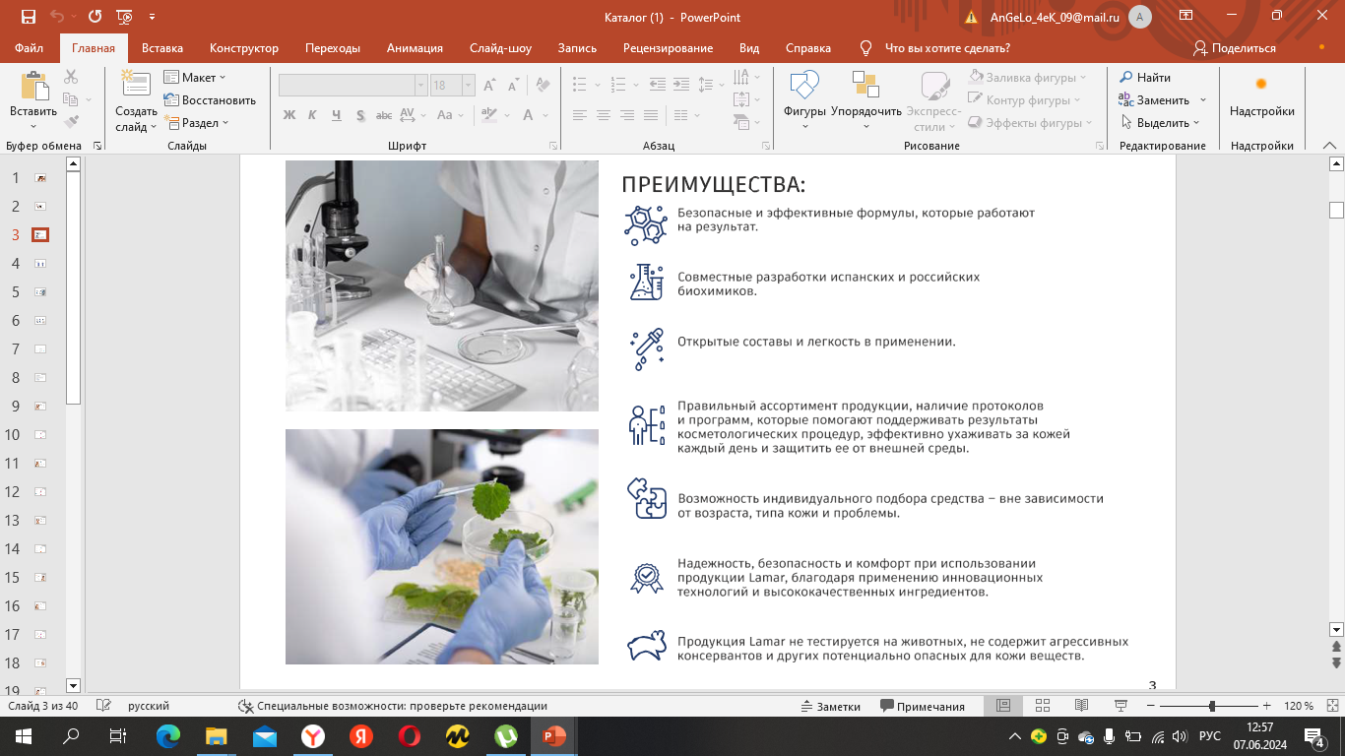The height and width of the screenshot is (756, 1345).
Task: Switch to the Animation (Анимация) tab
Action: coord(415,48)
